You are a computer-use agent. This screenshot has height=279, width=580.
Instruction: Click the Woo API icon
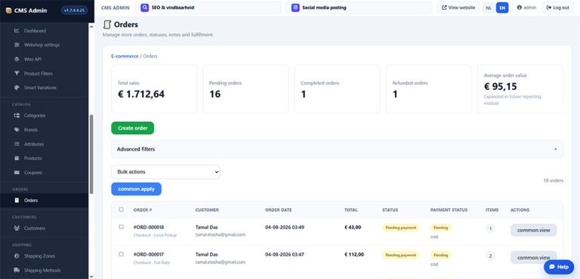17,59
